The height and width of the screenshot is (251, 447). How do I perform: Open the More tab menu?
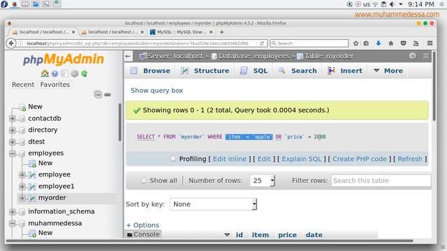[388, 70]
